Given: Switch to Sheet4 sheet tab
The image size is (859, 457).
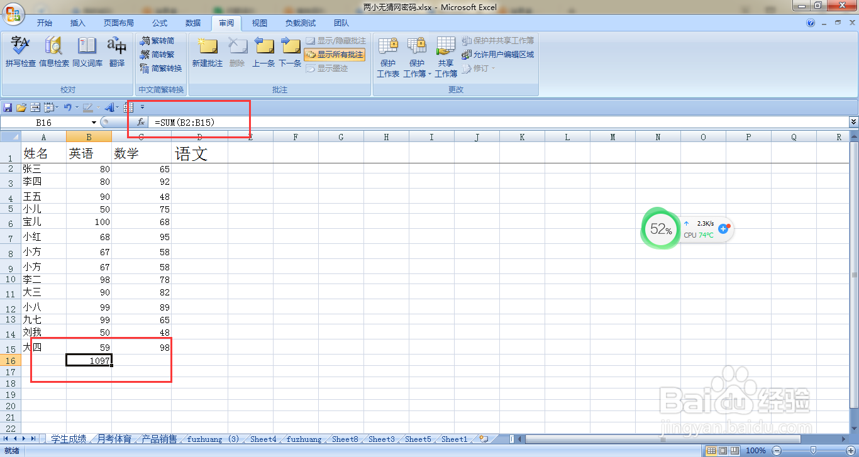Looking at the screenshot, I should 263,439.
